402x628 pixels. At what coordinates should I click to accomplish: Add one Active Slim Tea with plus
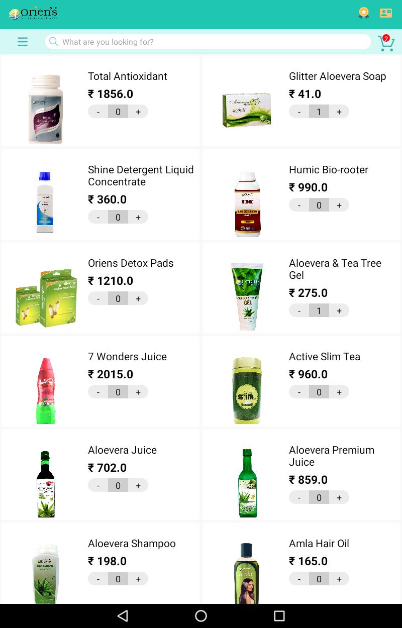coord(339,392)
